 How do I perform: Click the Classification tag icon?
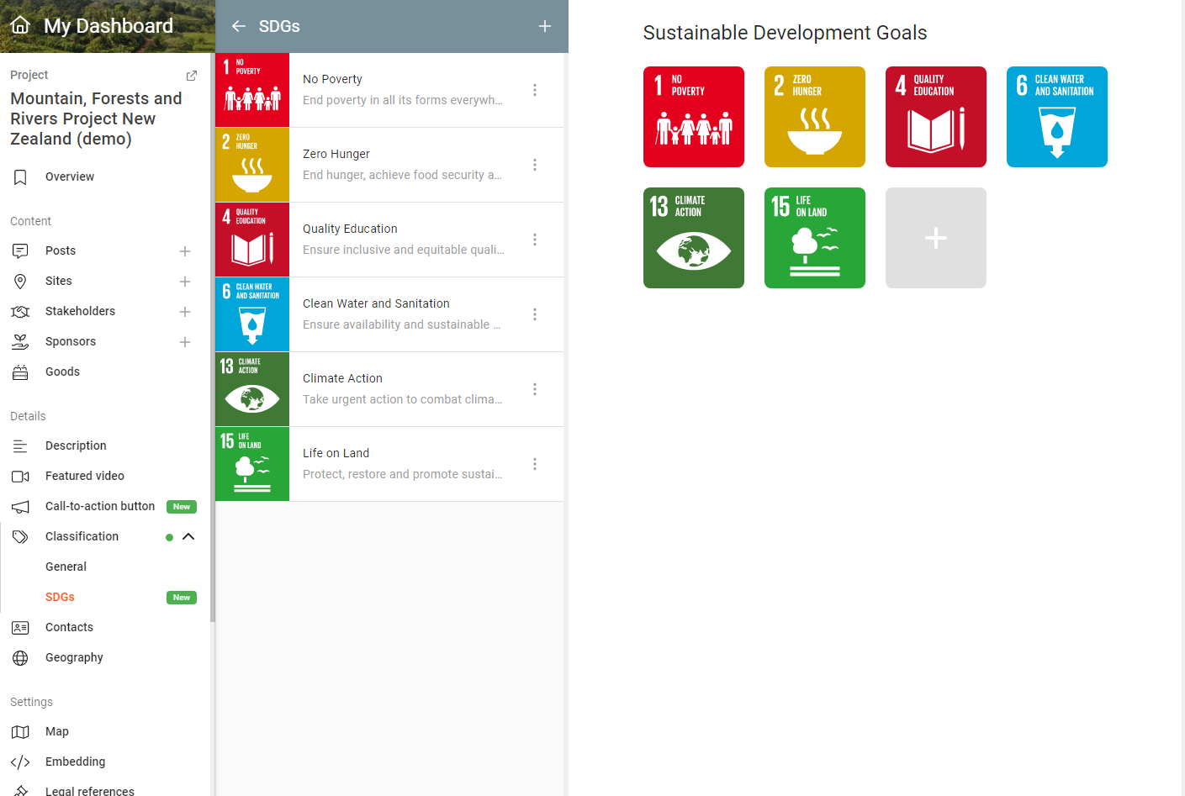pyautogui.click(x=20, y=536)
